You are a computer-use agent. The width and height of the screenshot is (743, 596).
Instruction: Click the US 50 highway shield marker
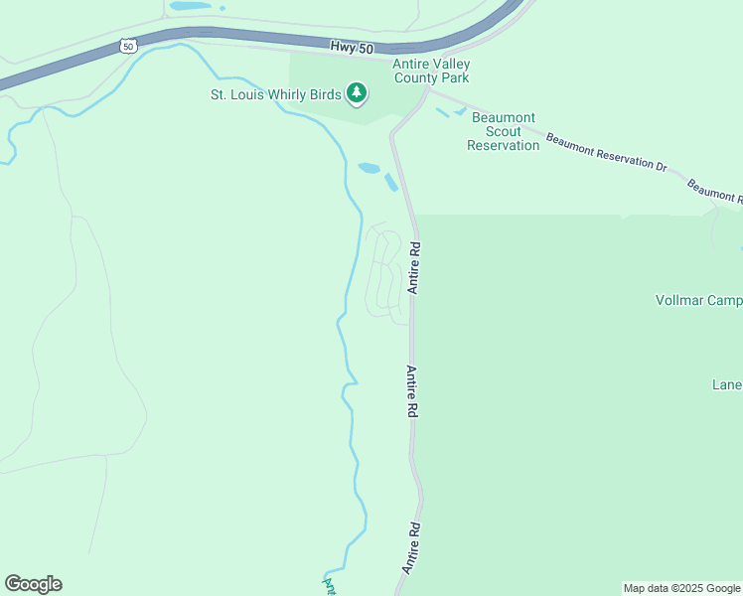point(128,47)
